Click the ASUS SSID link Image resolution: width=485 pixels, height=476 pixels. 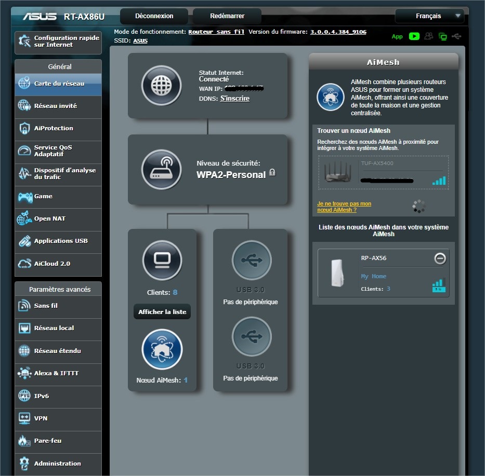140,41
